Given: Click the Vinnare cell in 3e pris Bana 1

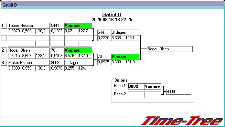Looking at the screenshot, I should point(152,86).
